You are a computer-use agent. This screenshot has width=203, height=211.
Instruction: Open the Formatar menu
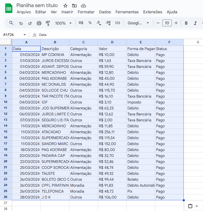click(86, 12)
